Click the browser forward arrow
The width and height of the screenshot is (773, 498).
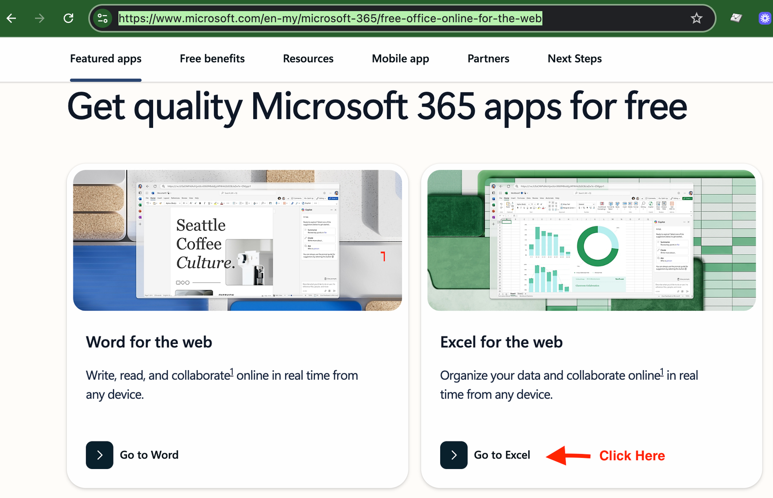pos(40,18)
